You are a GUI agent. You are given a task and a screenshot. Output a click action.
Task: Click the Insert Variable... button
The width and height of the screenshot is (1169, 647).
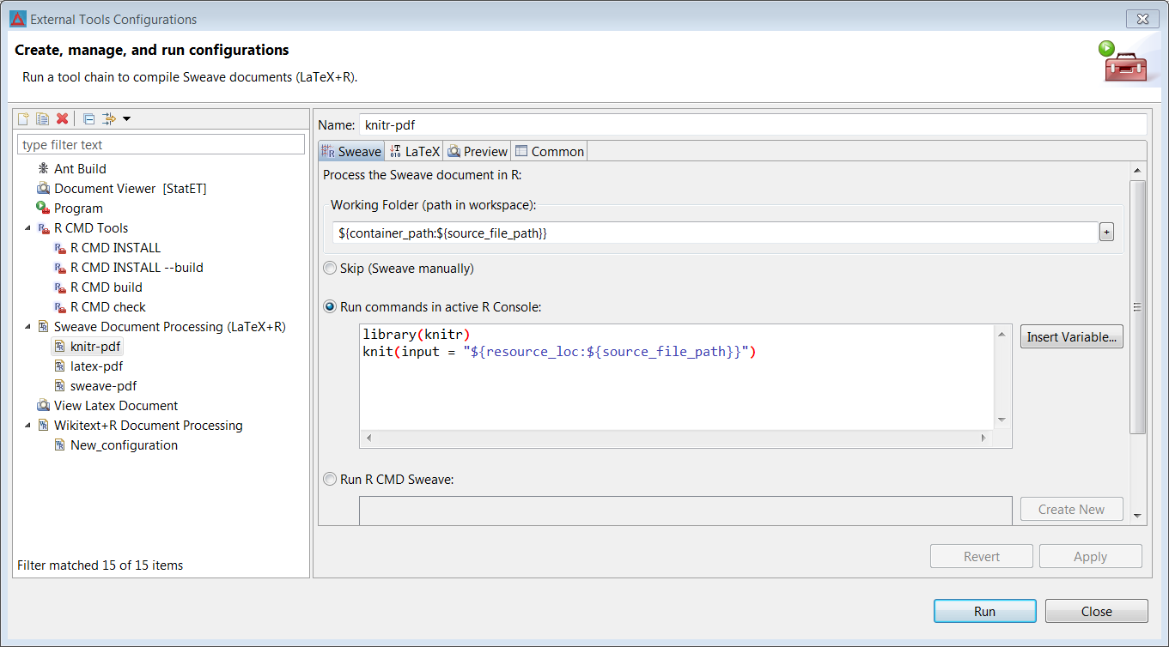point(1072,337)
